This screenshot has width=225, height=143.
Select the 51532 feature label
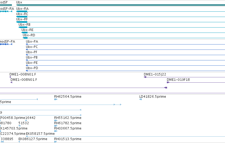[x=24, y=123]
